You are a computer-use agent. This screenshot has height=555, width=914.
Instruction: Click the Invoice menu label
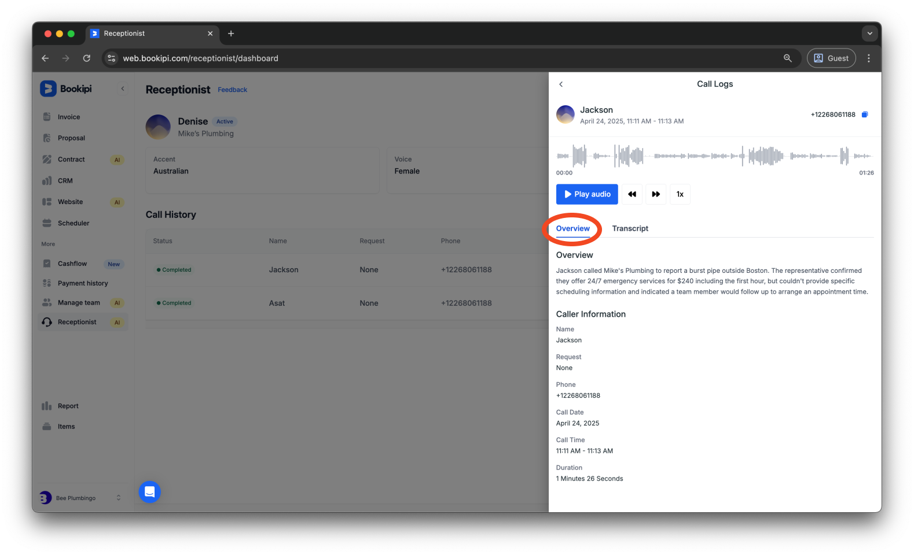pyautogui.click(x=69, y=117)
